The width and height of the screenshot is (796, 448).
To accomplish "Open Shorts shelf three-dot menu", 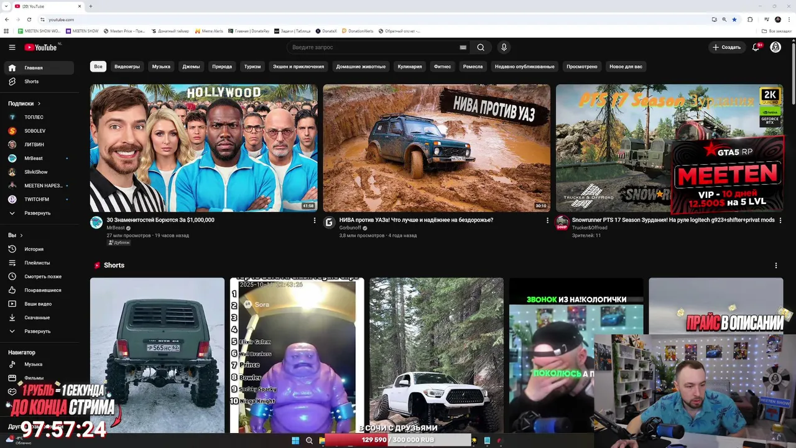I will tap(775, 265).
